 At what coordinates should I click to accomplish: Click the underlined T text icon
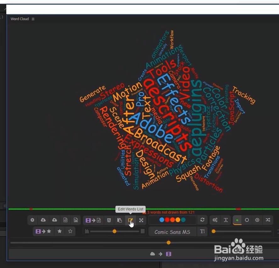tap(226, 220)
